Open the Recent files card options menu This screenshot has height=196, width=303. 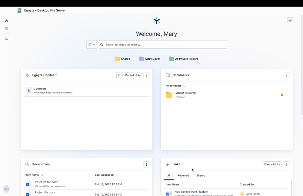tap(146, 164)
